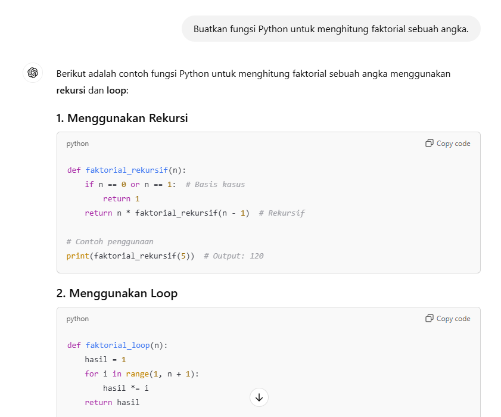
Task: Click the '# Output: 120' comment
Action: [234, 256]
